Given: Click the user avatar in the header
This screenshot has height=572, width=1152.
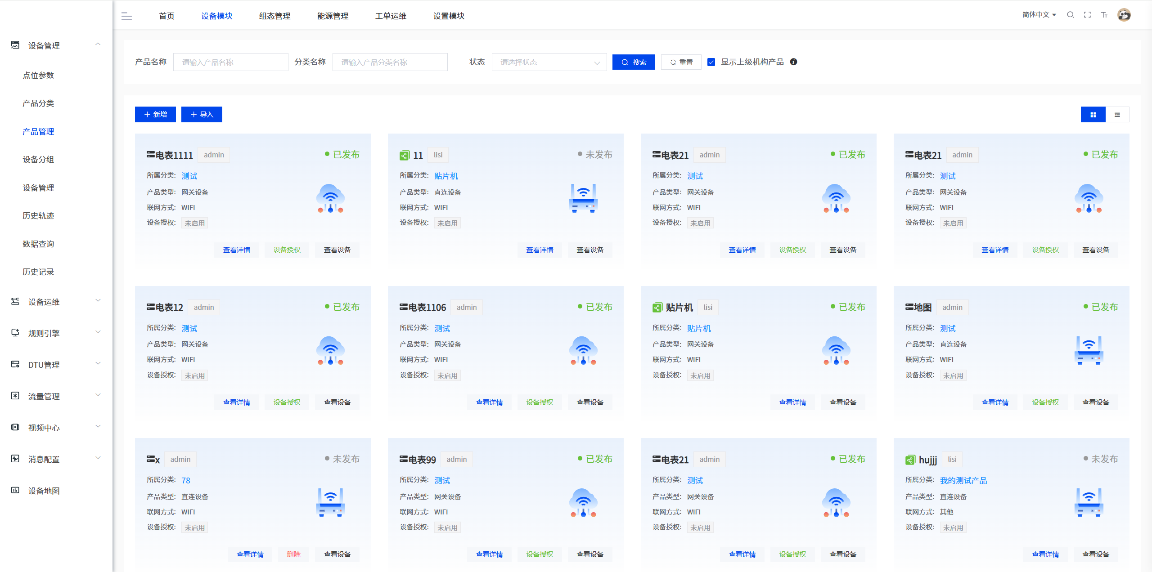Looking at the screenshot, I should (x=1124, y=15).
